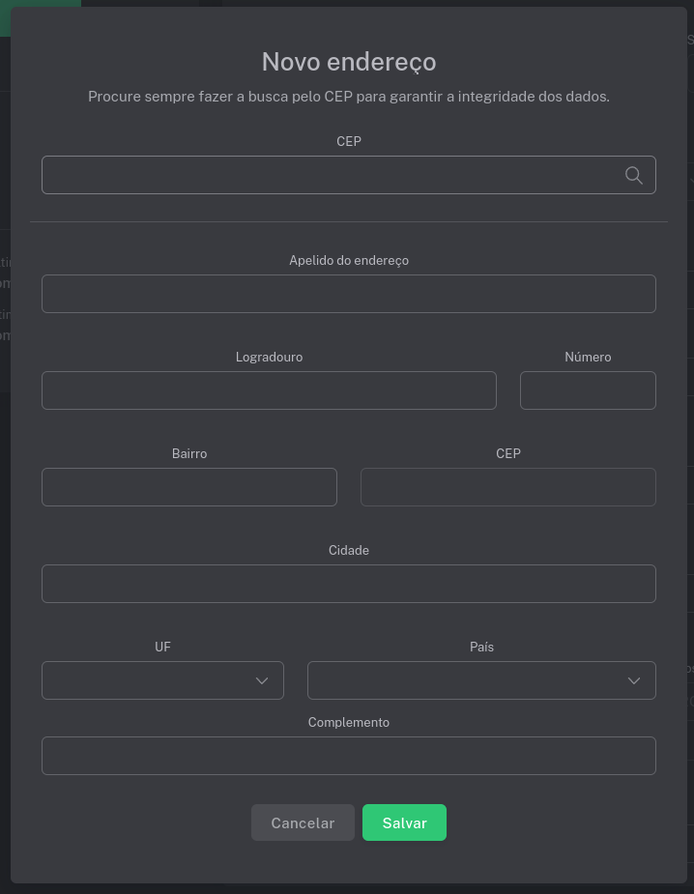
Task: Select the Cidade input field
Action: point(348,584)
